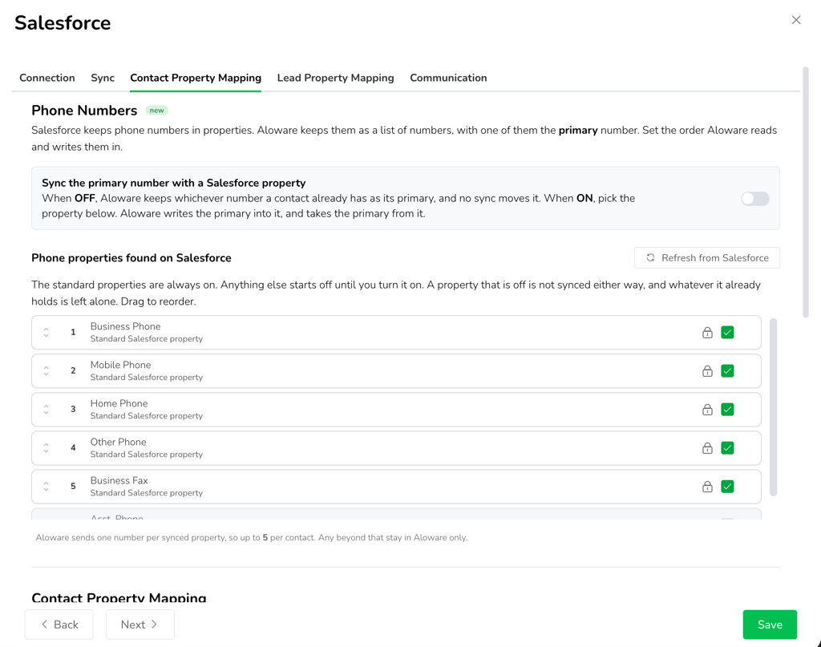821x647 pixels.
Task: Click the 'Aloware sends one number' footnote
Action: coord(251,538)
